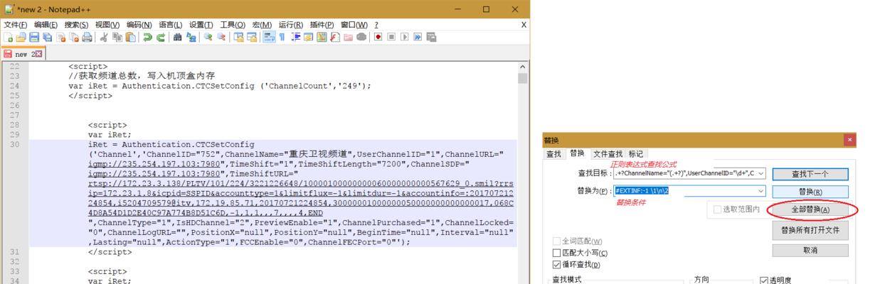
Task: Click the editor vertical scrollbar up arrow
Action: 523,66
